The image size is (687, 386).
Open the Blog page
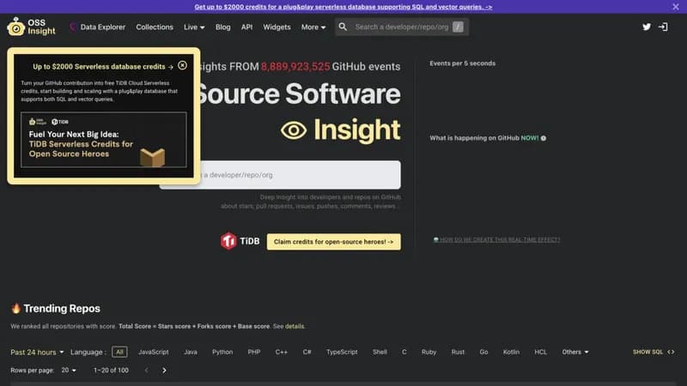[222, 27]
